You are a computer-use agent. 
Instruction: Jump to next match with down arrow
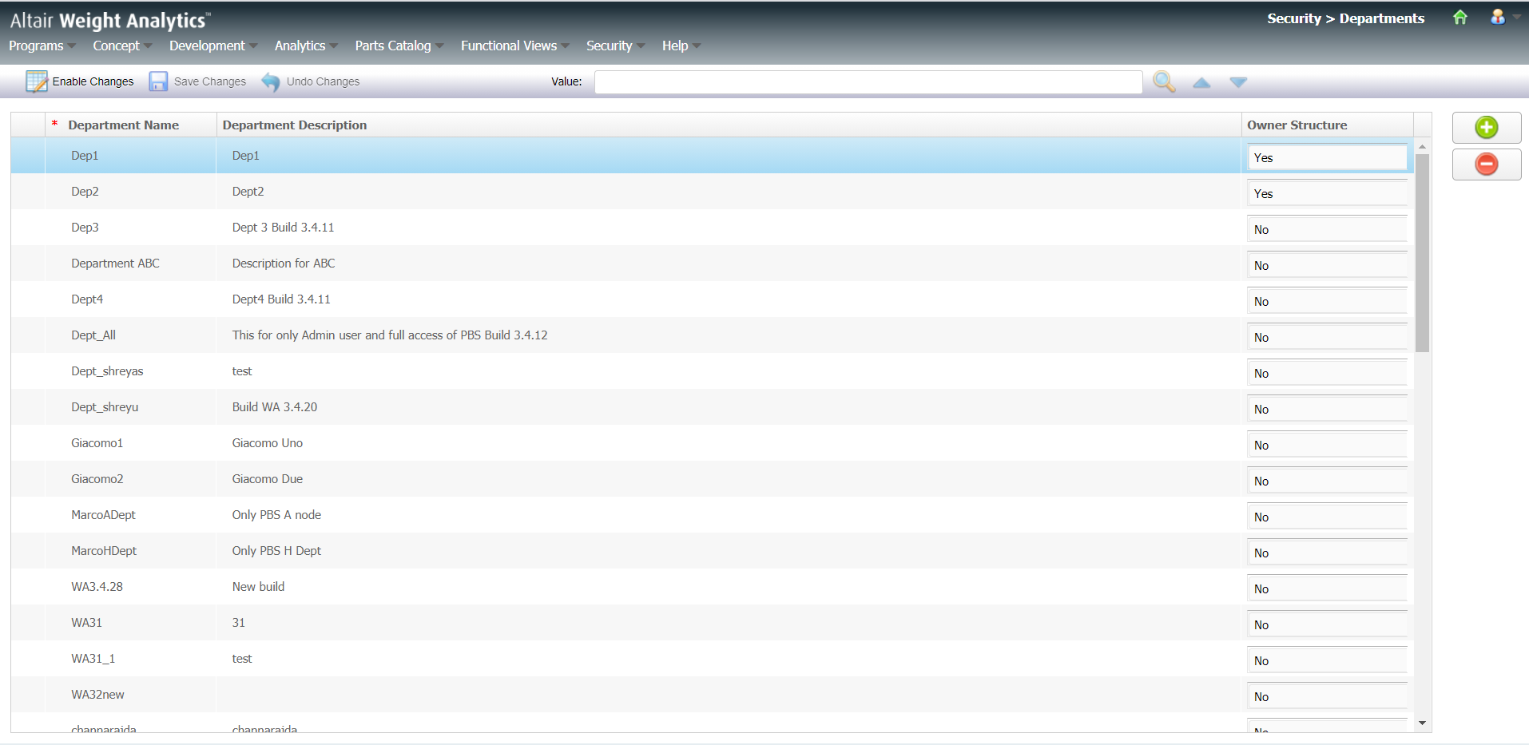pos(1238,82)
